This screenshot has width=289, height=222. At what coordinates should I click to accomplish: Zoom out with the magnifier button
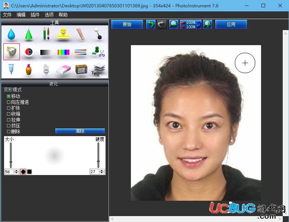click(174, 24)
